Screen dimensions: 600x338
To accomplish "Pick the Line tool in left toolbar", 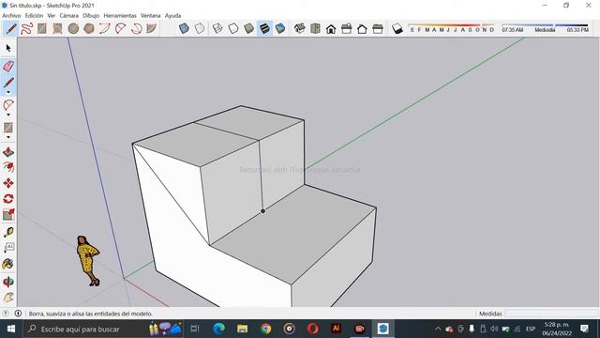I will click(8, 82).
